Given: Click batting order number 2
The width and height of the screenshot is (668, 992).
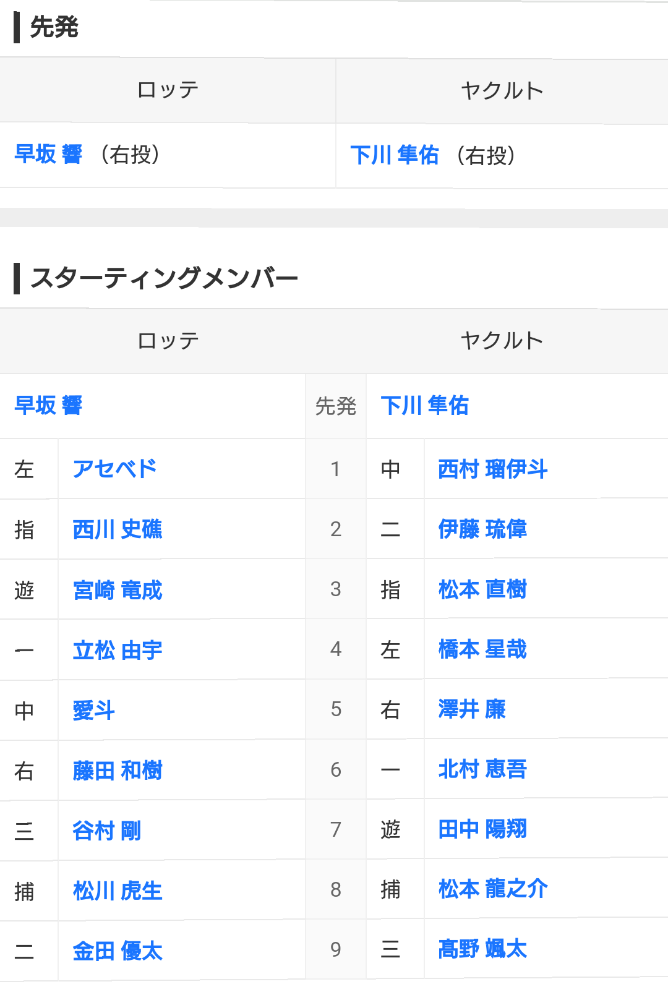Looking at the screenshot, I should [336, 529].
